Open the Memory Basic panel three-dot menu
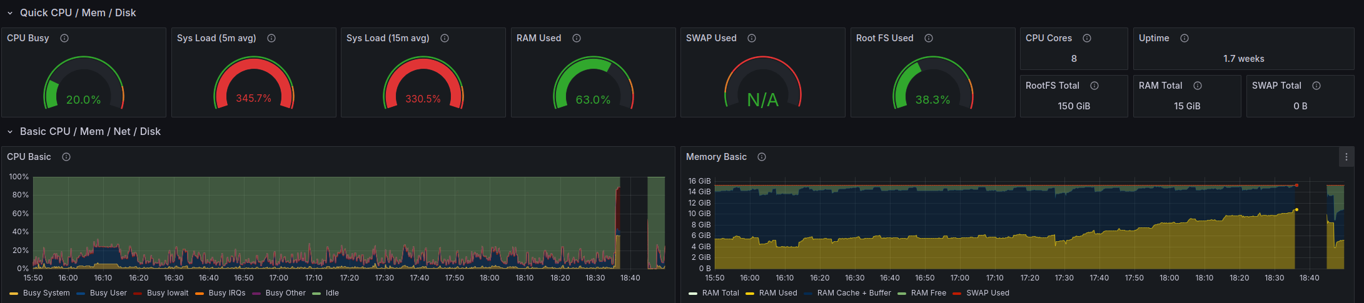This screenshot has width=1364, height=303. point(1346,157)
